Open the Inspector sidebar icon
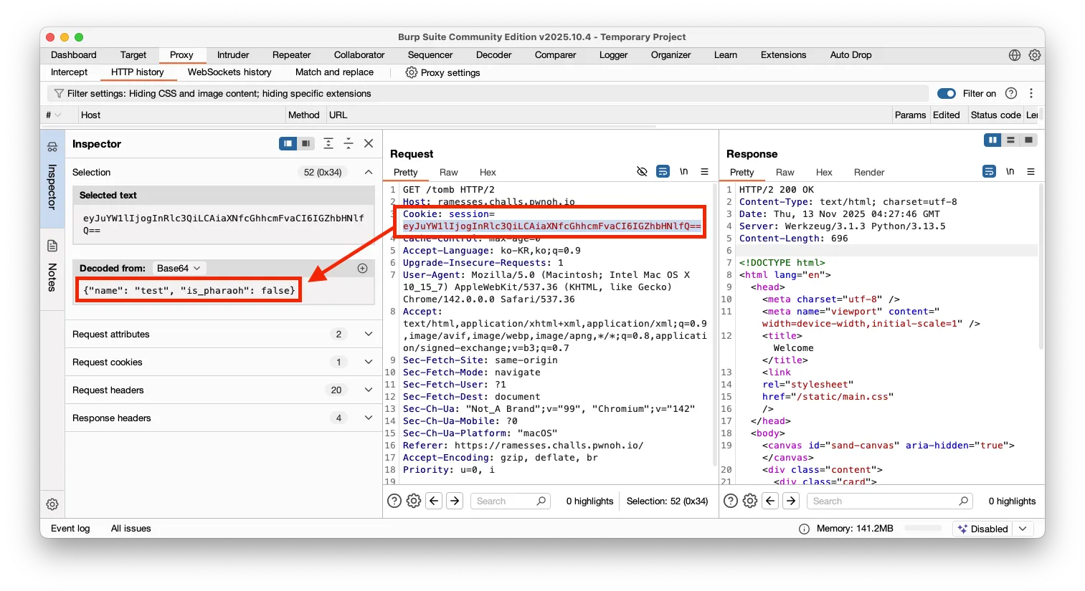This screenshot has width=1085, height=591. click(x=52, y=147)
